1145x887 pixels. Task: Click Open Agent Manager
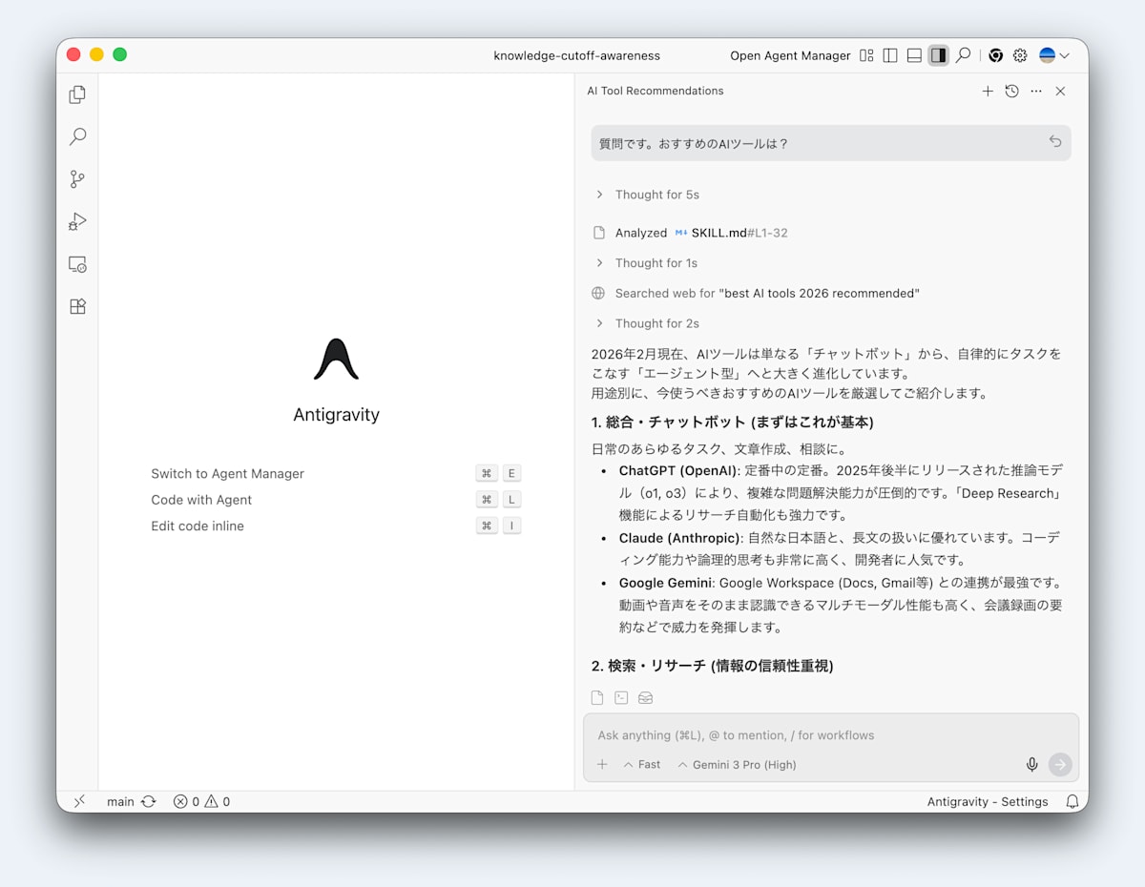[790, 55]
